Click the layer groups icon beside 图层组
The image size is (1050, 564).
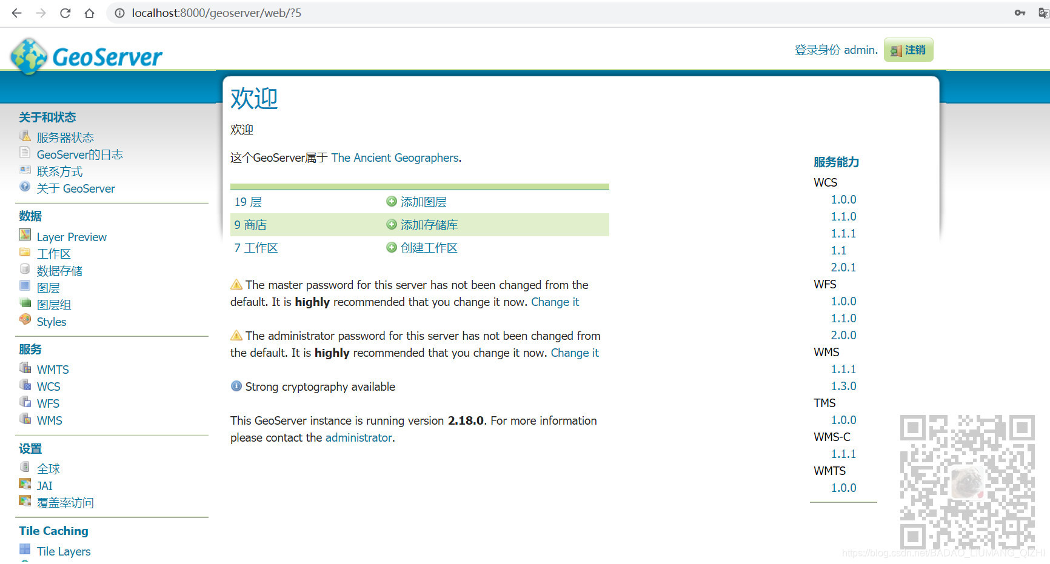click(25, 302)
